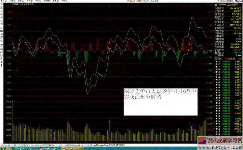Switch to the highlighted 华泰证券 taskbar window
Image resolution: width=243 pixels, height=150 pixels.
73,149
